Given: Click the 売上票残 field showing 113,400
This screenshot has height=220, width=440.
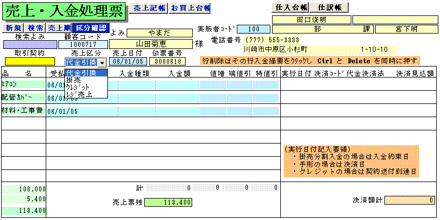Looking at the screenshot, I should coord(168,202).
